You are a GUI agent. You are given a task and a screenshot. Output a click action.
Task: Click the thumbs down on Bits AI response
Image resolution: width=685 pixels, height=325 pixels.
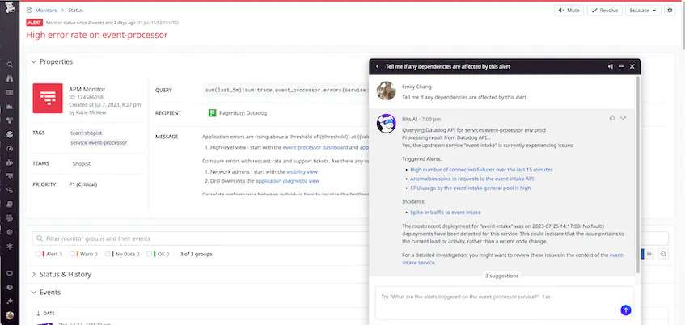click(624, 118)
